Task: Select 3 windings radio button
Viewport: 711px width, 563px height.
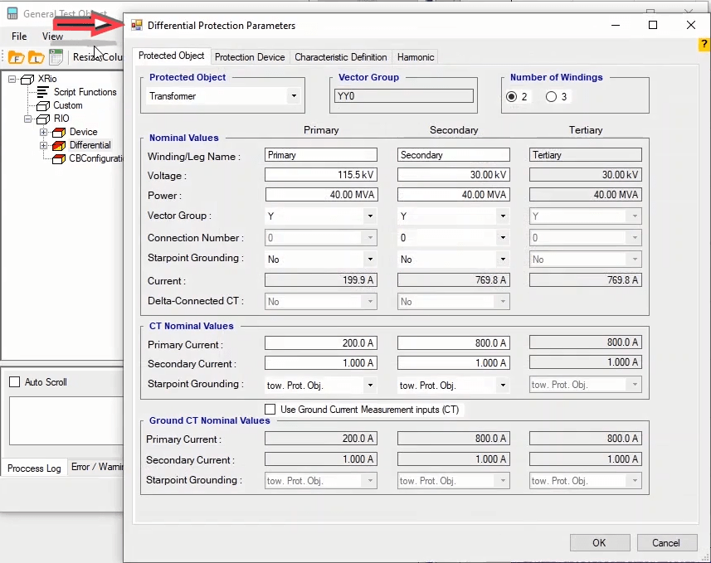Action: click(x=551, y=97)
